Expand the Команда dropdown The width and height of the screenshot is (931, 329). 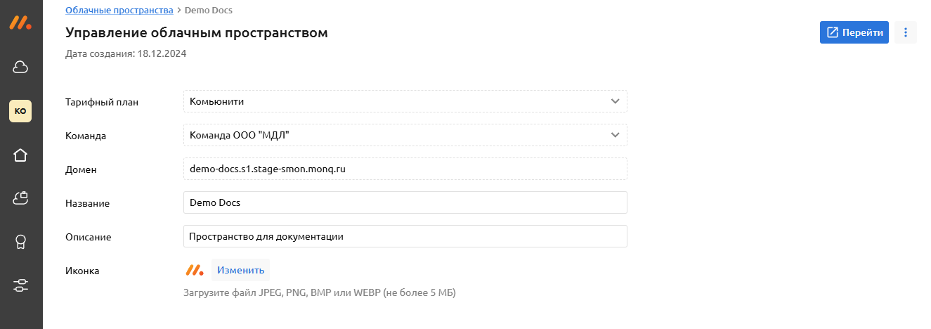405,135
